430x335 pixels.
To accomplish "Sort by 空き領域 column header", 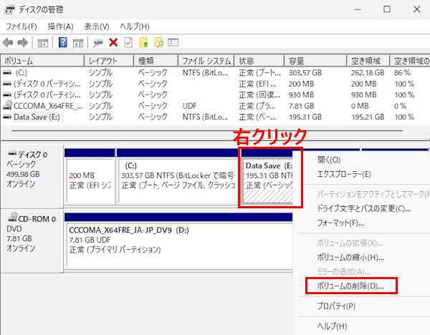I will (368, 61).
